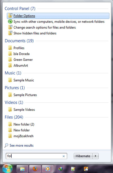This screenshot has height=173, width=113.
Task: Open Show hidden files and folders
Action: click(35, 33)
